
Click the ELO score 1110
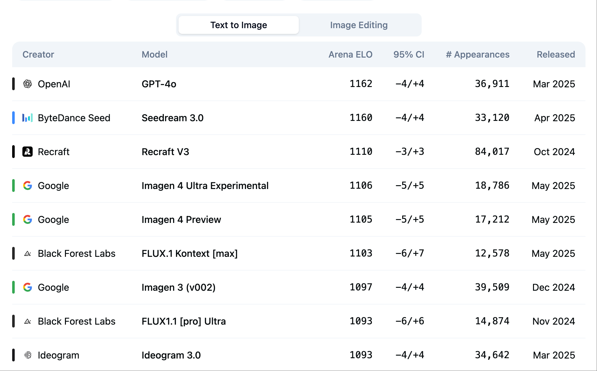pos(361,152)
